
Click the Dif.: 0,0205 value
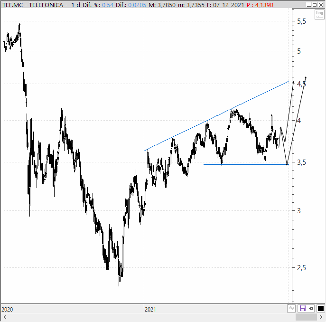point(131,5)
